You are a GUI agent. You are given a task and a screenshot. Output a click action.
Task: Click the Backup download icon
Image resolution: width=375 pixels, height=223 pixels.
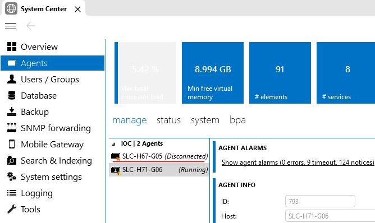[12, 112]
